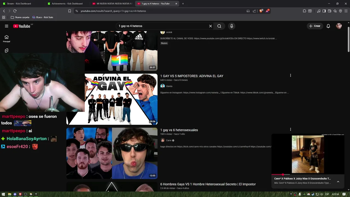Viewport: 350px width, 197px height.
Task: Open orslok channel link
Action: [x=169, y=32]
